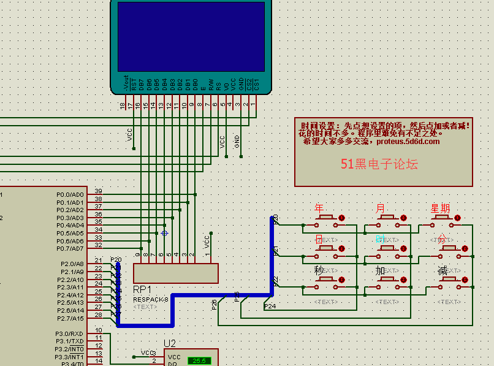The width and height of the screenshot is (494, 366).
Task: Click the P2.5/A13 pin name
Action: (x=70, y=303)
